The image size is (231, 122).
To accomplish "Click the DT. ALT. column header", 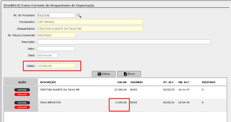I will point(169,82).
